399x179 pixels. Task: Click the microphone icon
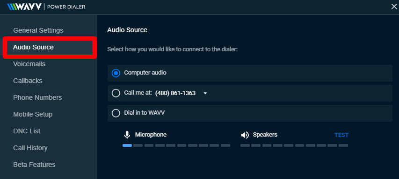tap(127, 135)
